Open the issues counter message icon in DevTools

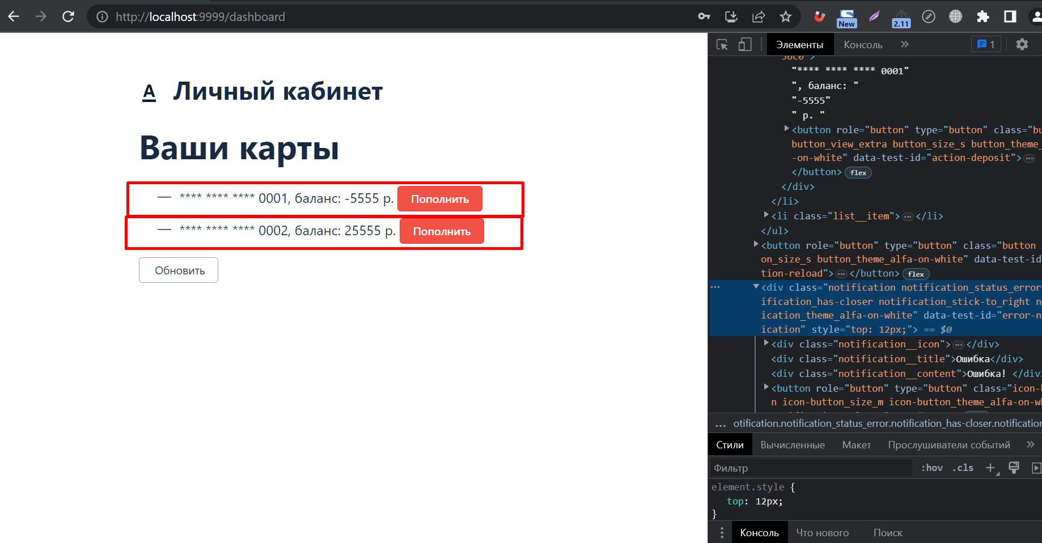(x=986, y=44)
